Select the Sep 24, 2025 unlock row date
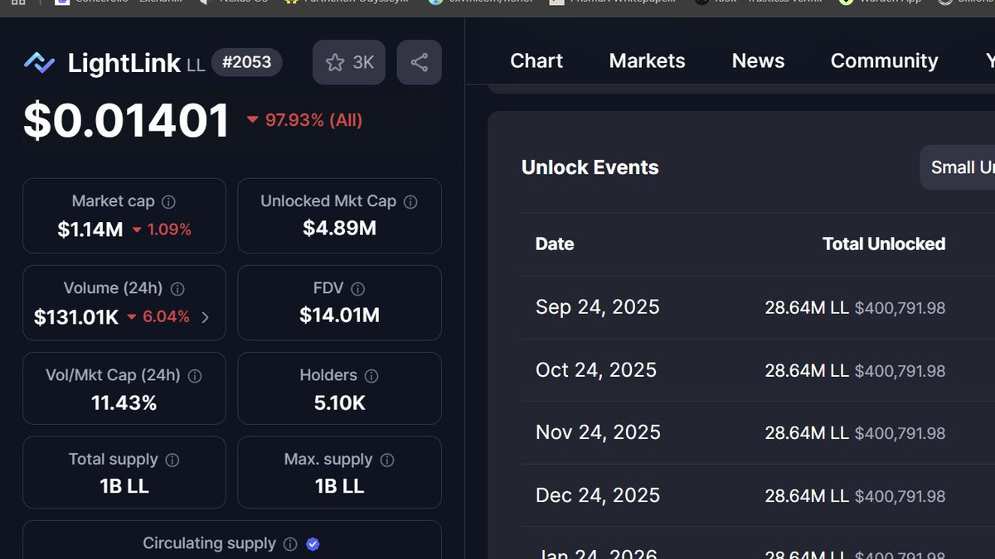This screenshot has width=995, height=559. coord(598,307)
